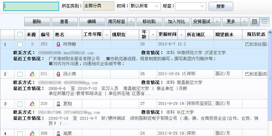
Task: Open the 更新时间 column sort arrow
Action: 181,35
